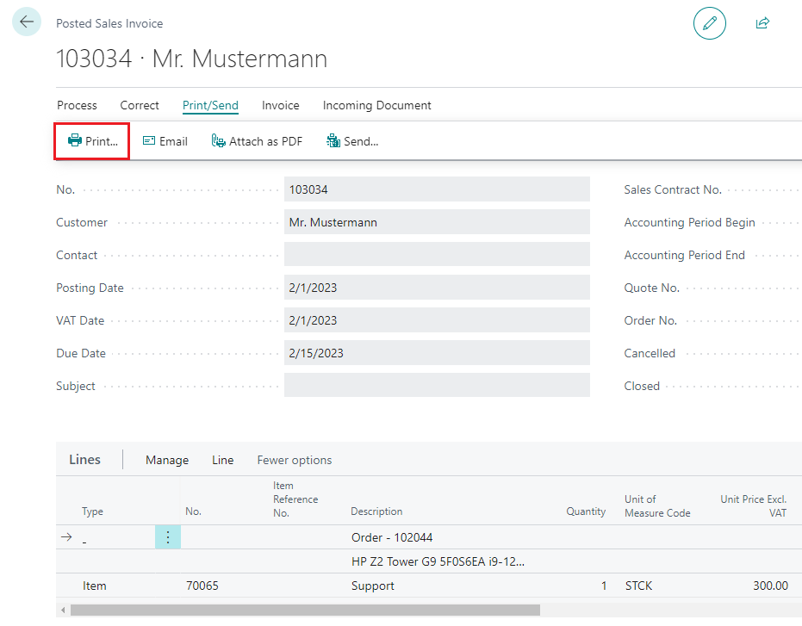802x626 pixels.
Task: Click the VAT Date field
Action: click(437, 320)
